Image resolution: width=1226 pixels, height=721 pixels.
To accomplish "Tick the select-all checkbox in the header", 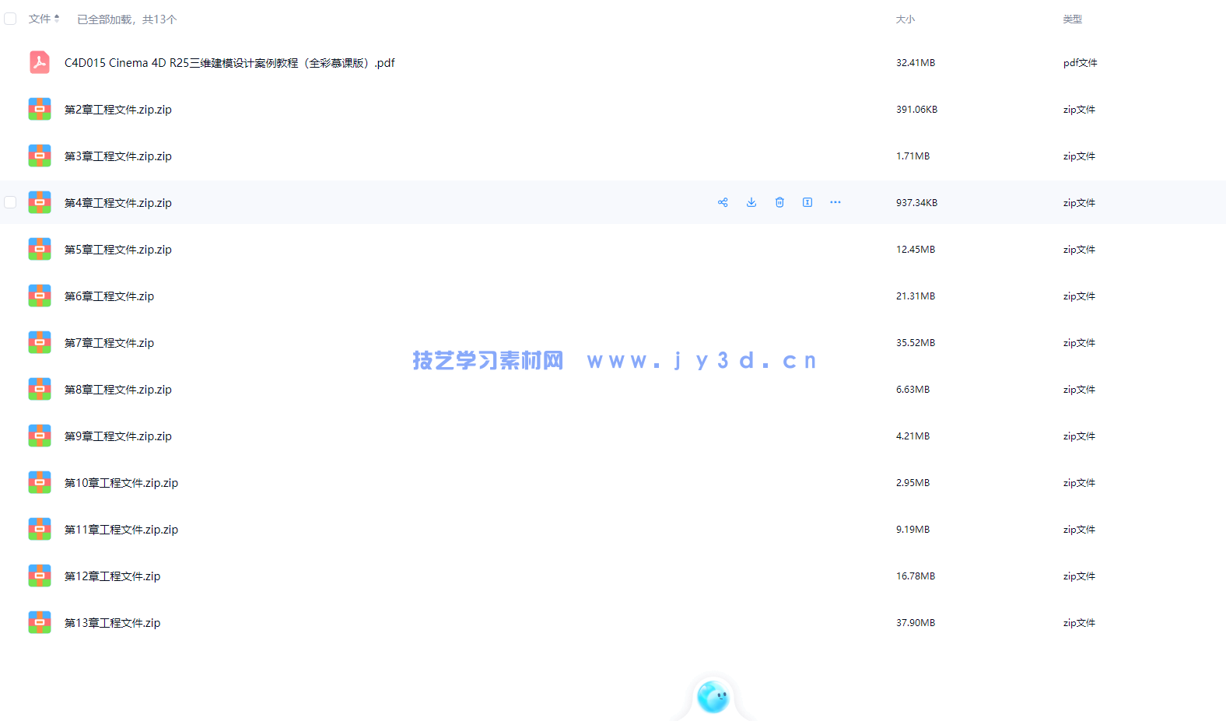I will pos(10,19).
